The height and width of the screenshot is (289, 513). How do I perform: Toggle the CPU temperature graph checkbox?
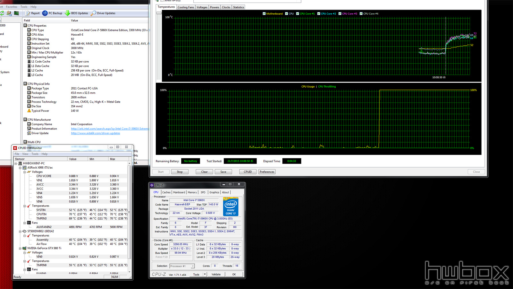[x=286, y=13]
